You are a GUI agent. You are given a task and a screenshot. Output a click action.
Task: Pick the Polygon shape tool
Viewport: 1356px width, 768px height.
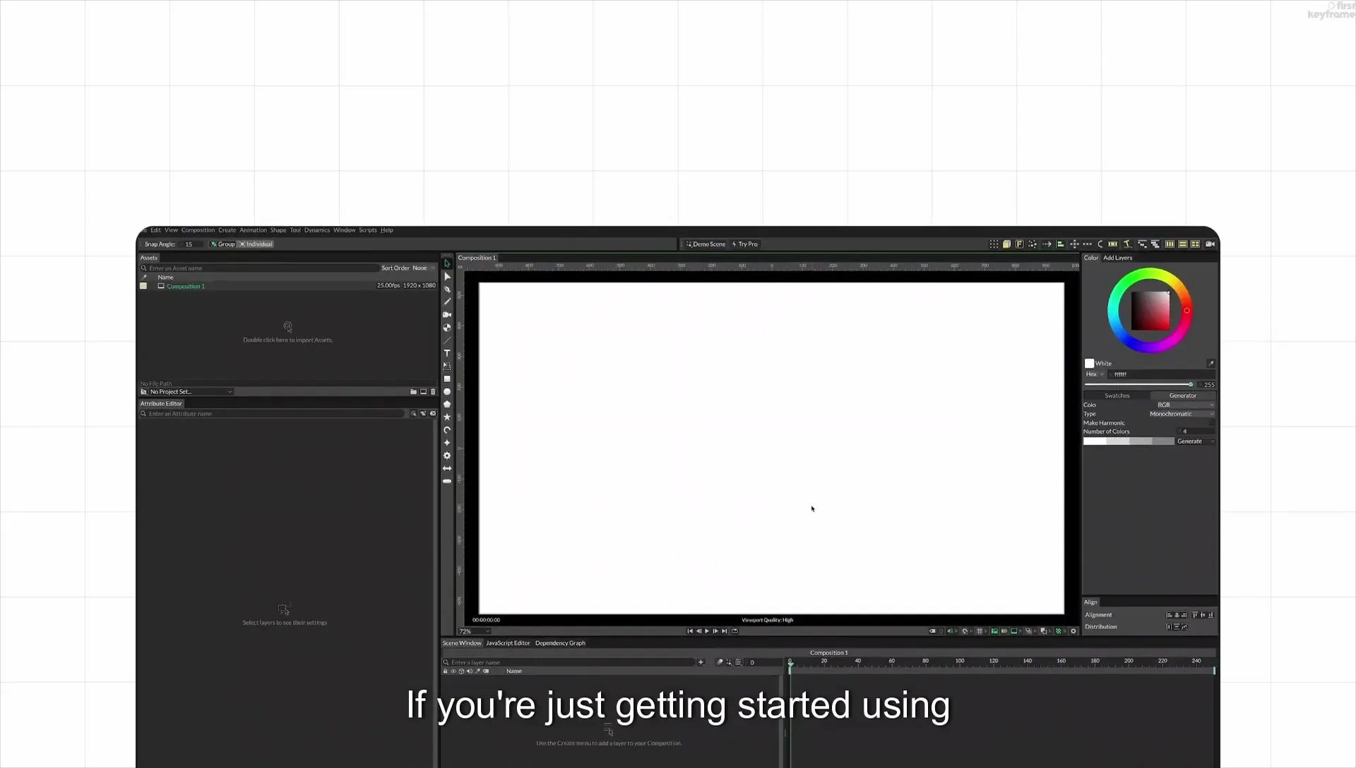tap(447, 404)
